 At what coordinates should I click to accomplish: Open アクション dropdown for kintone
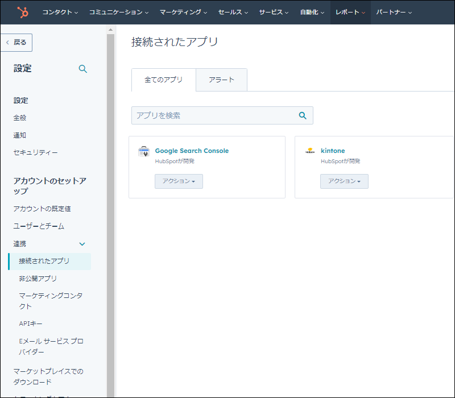pos(344,181)
